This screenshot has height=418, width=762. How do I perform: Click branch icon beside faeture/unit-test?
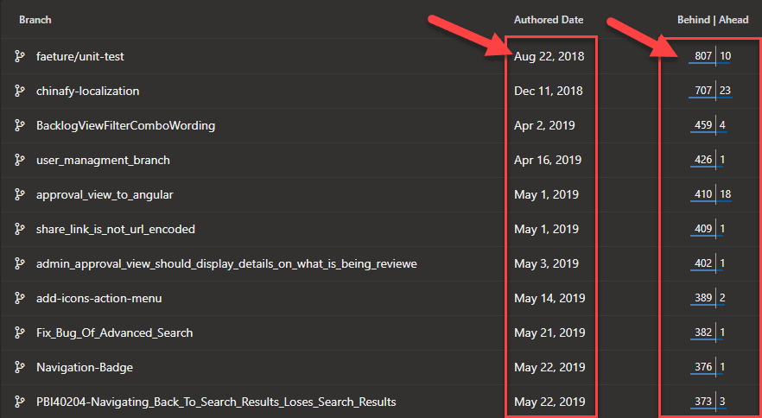click(20, 56)
